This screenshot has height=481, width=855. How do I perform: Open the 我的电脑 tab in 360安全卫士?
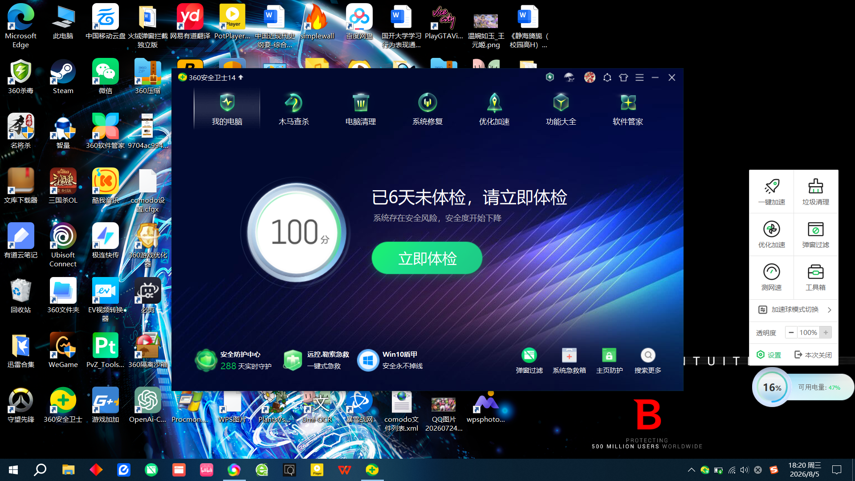(x=227, y=109)
